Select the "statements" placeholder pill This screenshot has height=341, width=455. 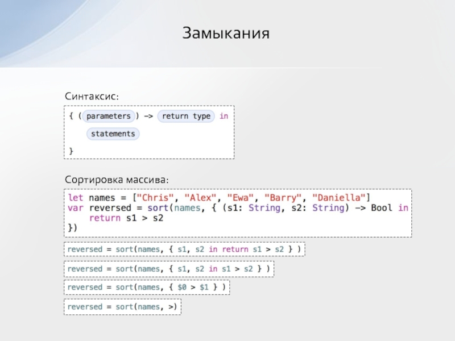click(x=112, y=134)
